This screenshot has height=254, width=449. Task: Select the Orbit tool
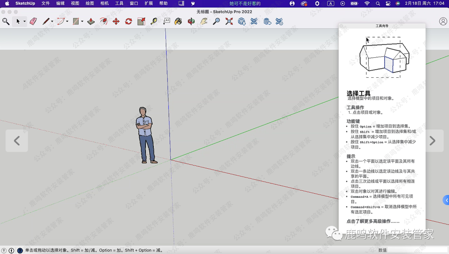coord(191,21)
